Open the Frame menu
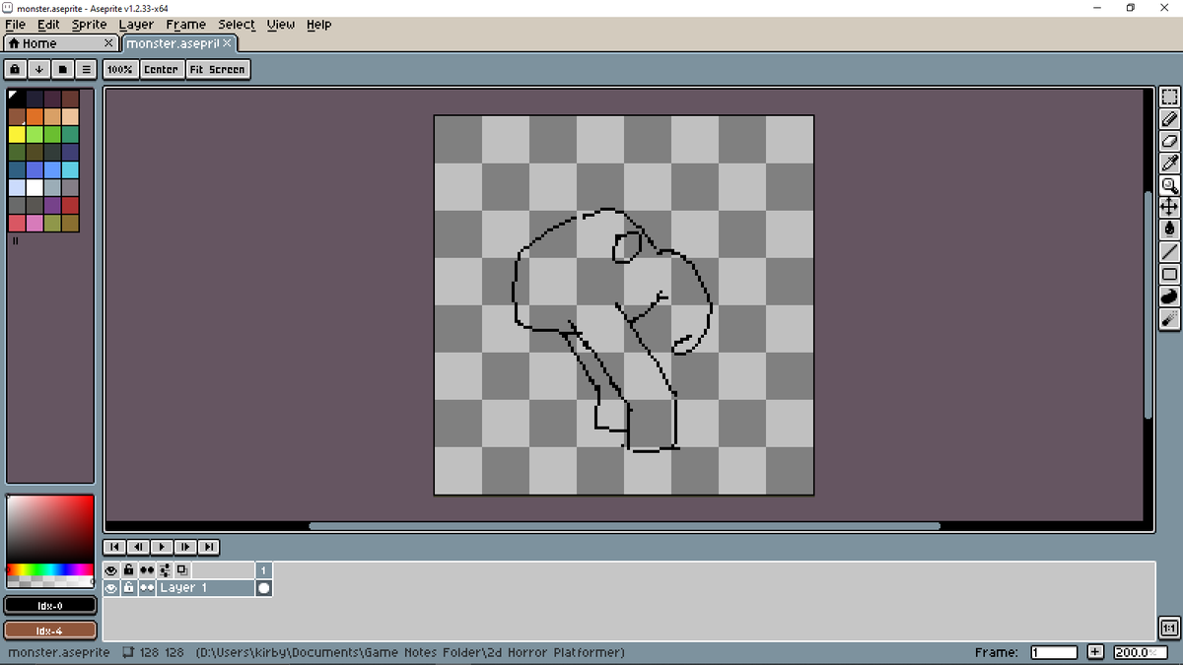Image resolution: width=1183 pixels, height=665 pixels. click(185, 25)
